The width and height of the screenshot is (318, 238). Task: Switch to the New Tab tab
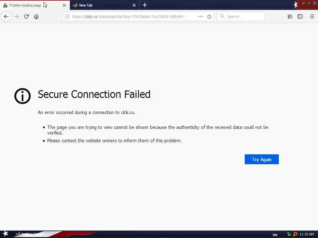click(x=99, y=5)
